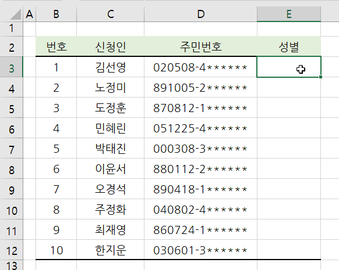Select the cell containing 이윤서
This screenshot has height=270, width=339.
point(111,168)
